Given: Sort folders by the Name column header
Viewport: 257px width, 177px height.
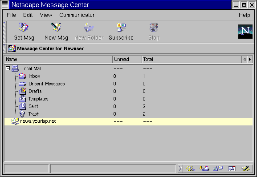Looking at the screenshot, I should tap(58, 60).
